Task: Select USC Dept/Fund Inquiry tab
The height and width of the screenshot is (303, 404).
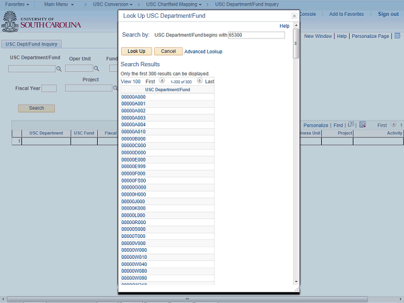Action: [x=32, y=44]
